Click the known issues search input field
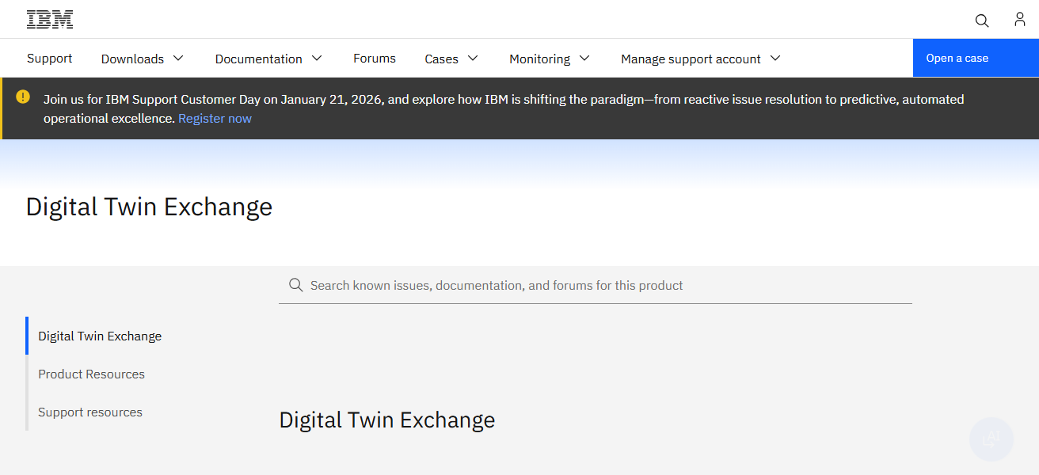The image size is (1039, 475). coord(554,284)
